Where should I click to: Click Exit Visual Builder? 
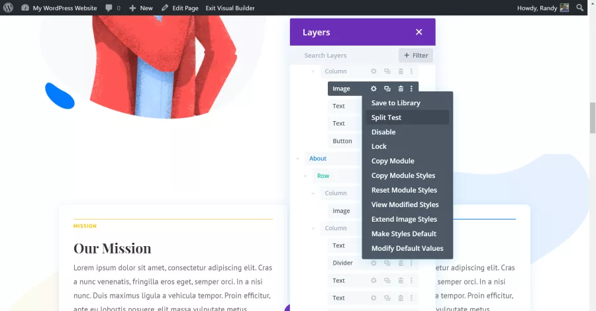pyautogui.click(x=230, y=7)
